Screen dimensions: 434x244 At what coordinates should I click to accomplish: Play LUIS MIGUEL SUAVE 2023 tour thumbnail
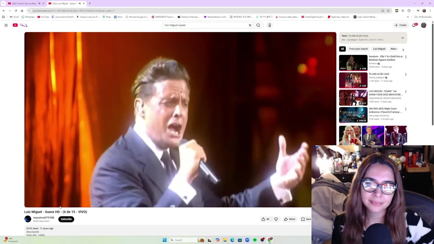point(353,98)
